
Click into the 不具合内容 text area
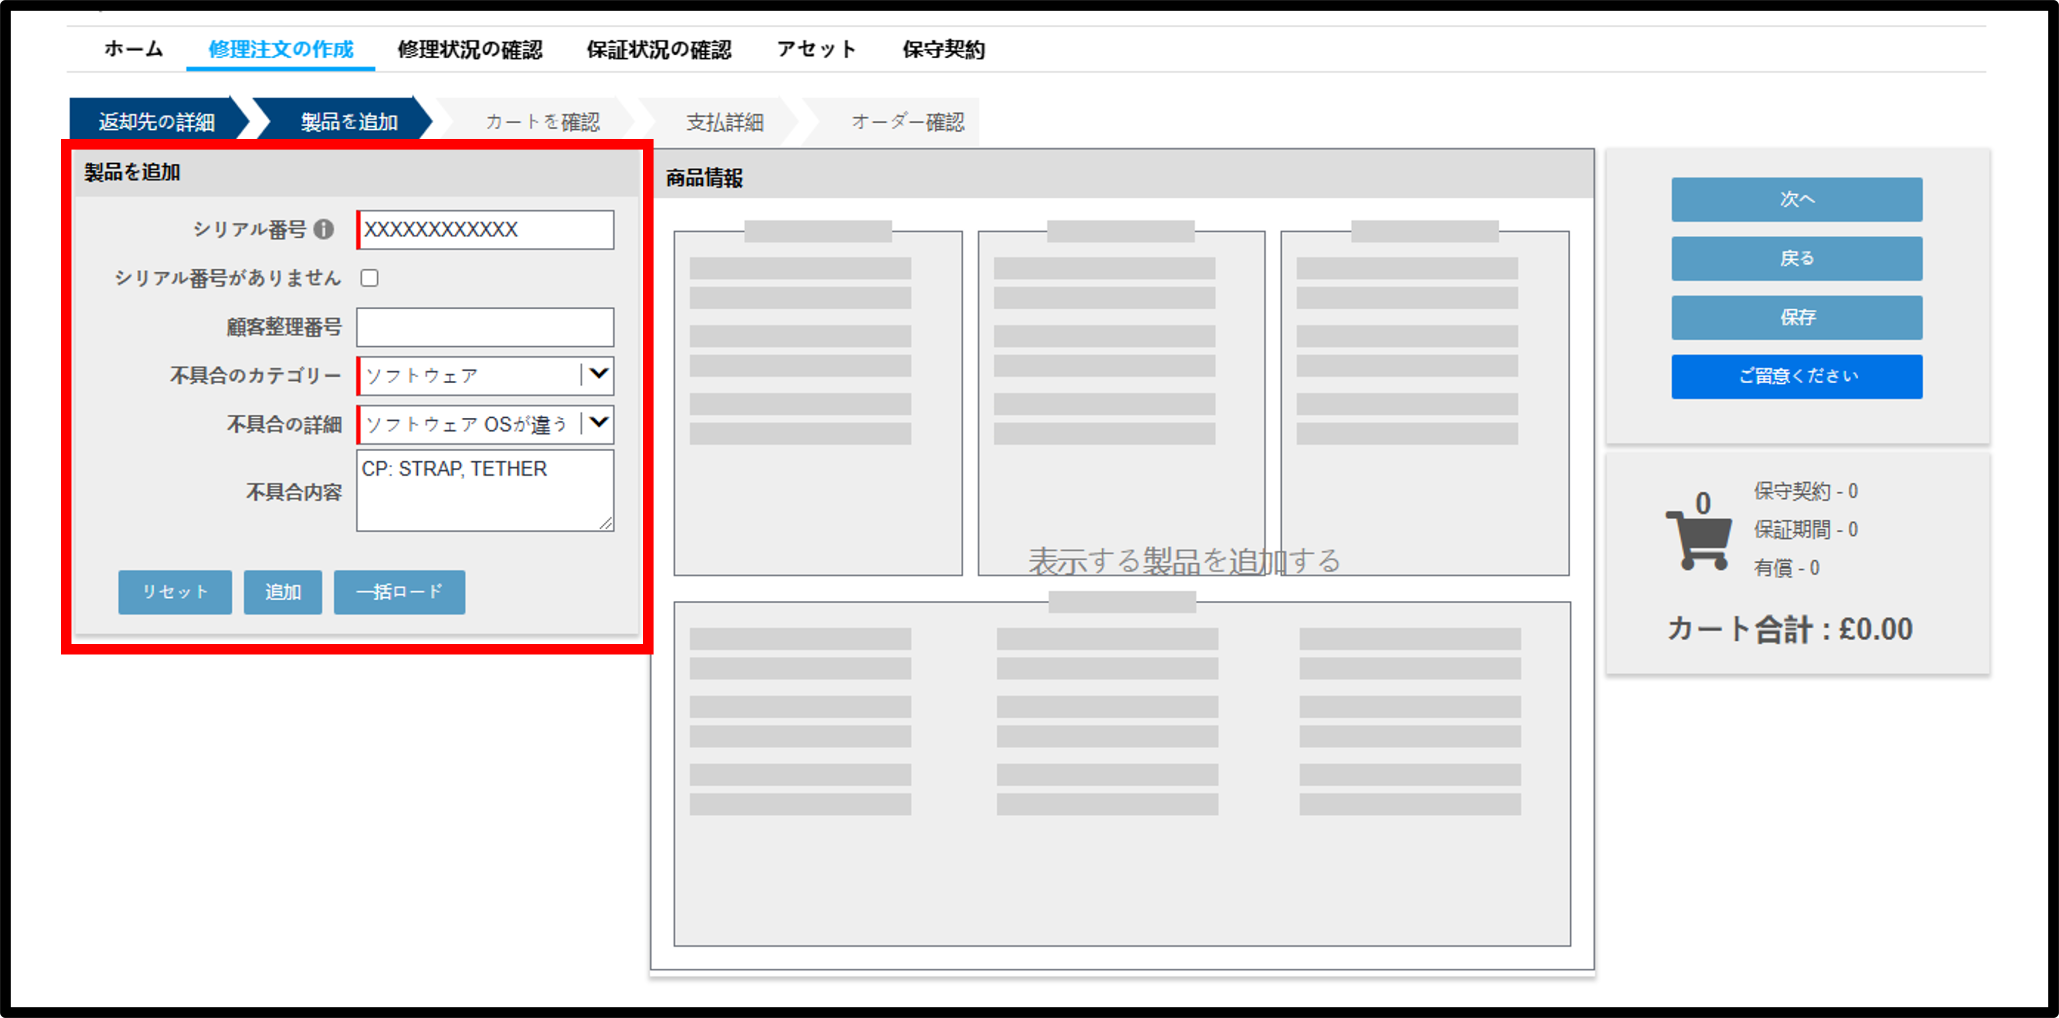click(486, 491)
